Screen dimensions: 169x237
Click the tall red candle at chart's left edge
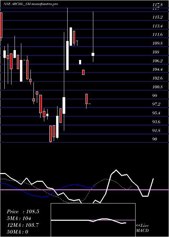(1, 25)
